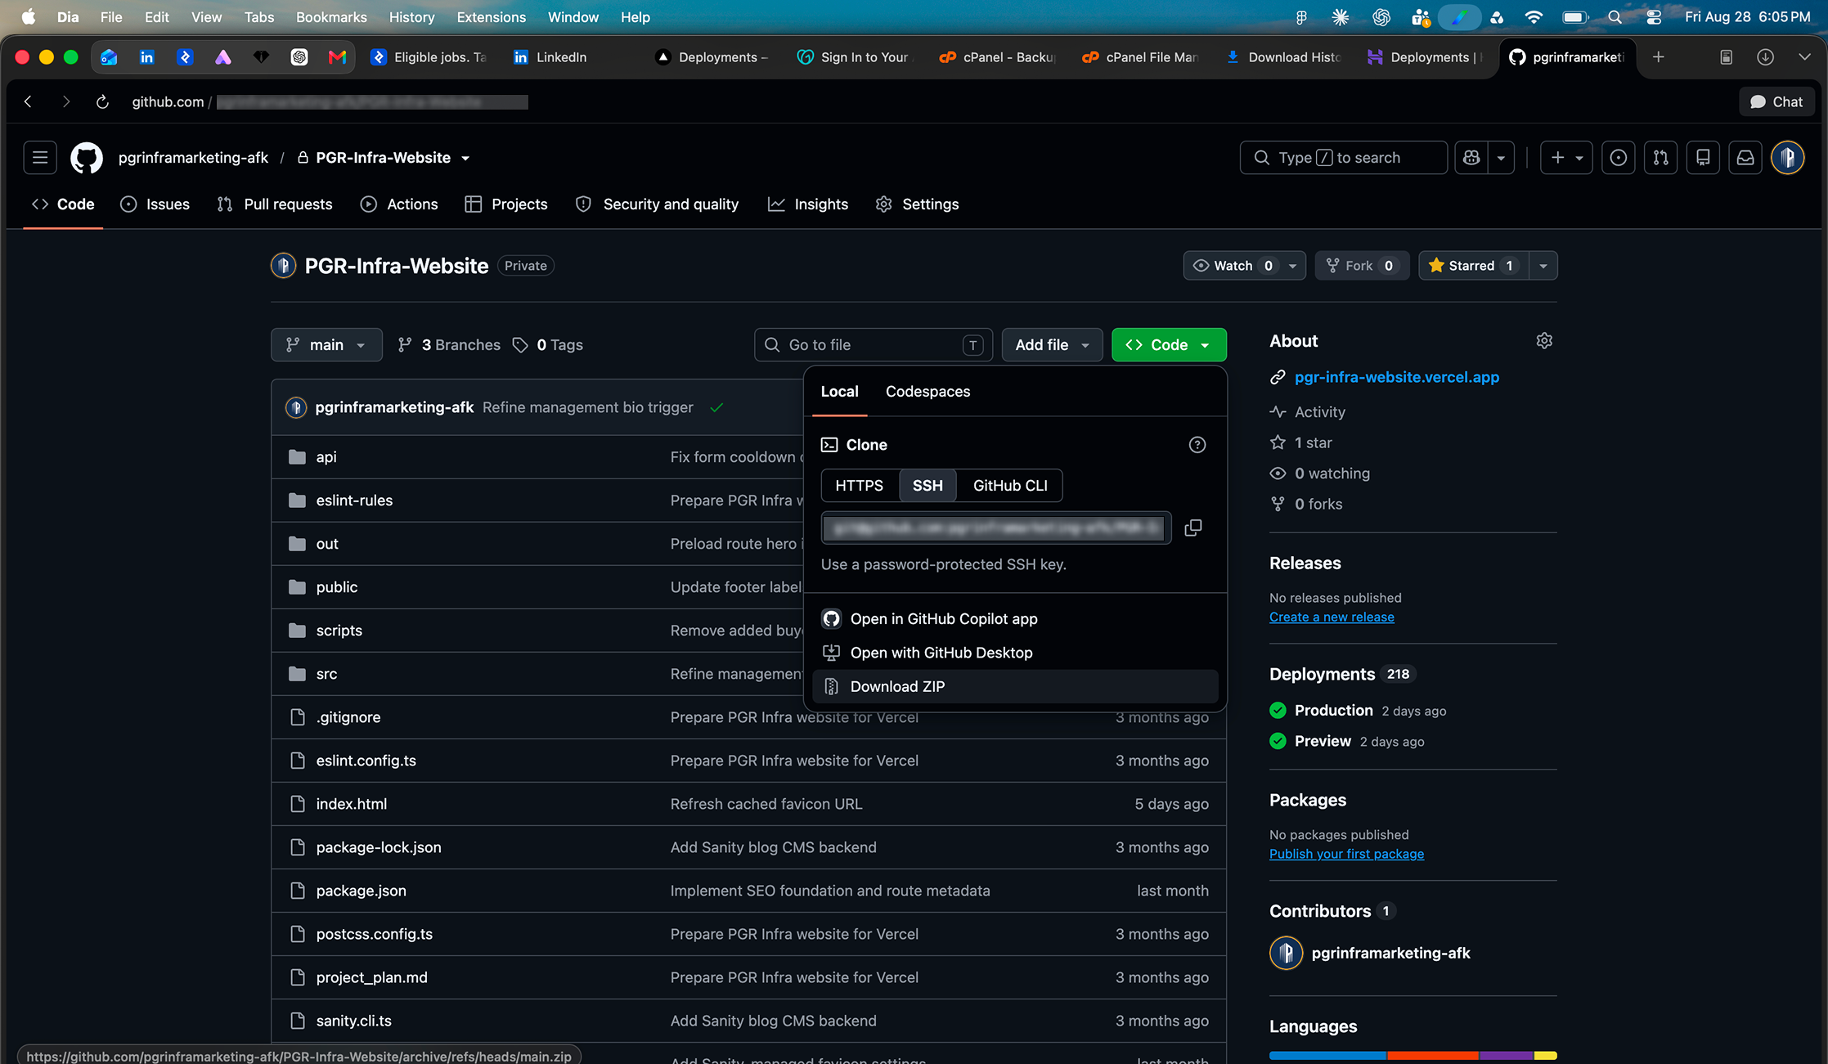
Task: Click Publish your first package link
Action: point(1346,854)
